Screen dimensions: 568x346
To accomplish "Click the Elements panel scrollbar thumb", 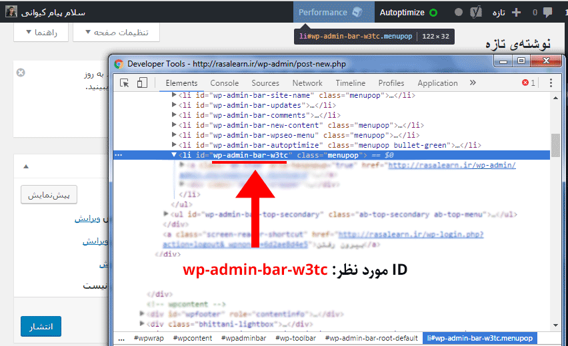I will (555, 145).
